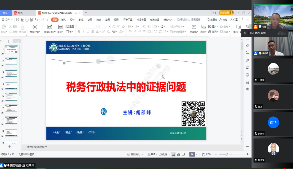Image resolution: width=293 pixels, height=169 pixels.
Task: Start slideshow from 当页开始 play icon
Action: (35, 27)
